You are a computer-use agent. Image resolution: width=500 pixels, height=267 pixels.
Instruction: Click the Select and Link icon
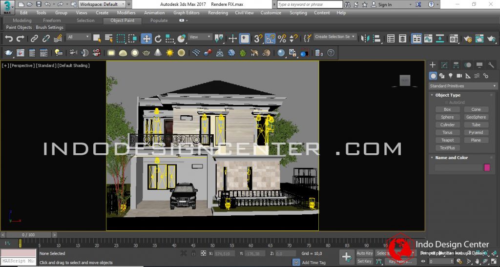pyautogui.click(x=34, y=39)
